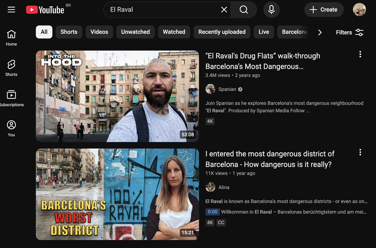Select the Shorts filter chip
The image size is (376, 248).
(x=69, y=32)
